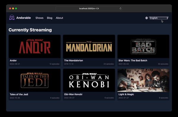178x117 pixels.
Task: Click the 23 episodes label
Action: (x=109, y=64)
